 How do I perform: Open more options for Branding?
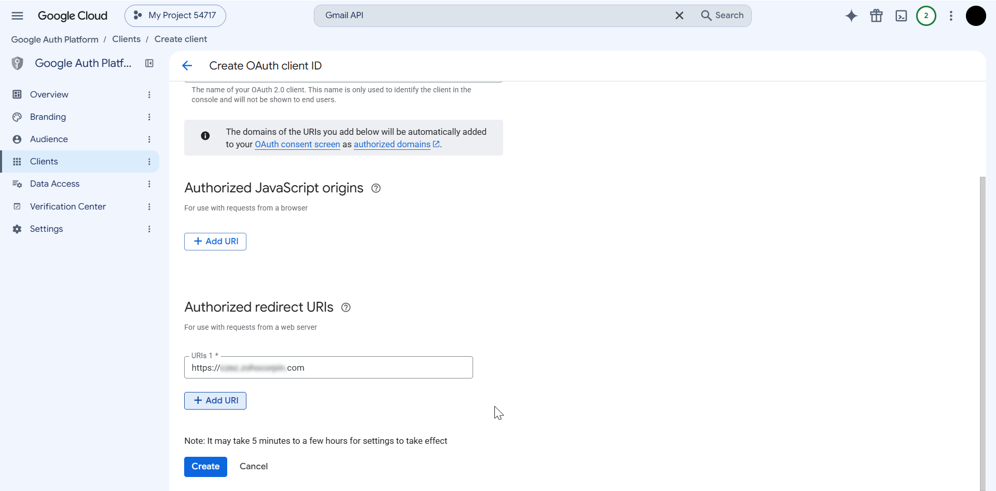(x=149, y=117)
